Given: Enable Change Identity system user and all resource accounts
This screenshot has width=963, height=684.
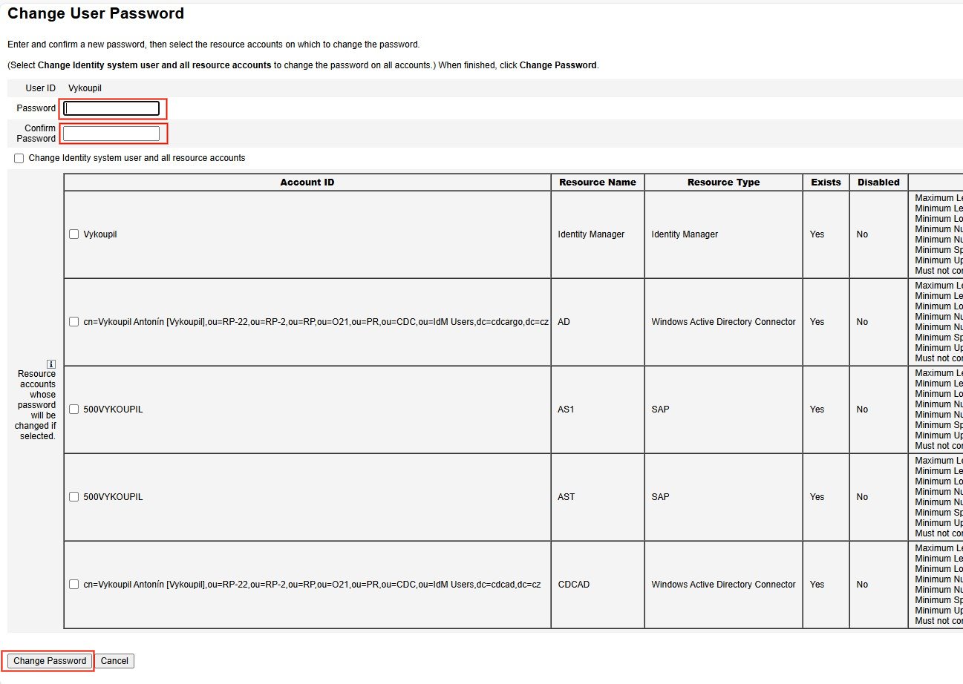Looking at the screenshot, I should pyautogui.click(x=19, y=159).
